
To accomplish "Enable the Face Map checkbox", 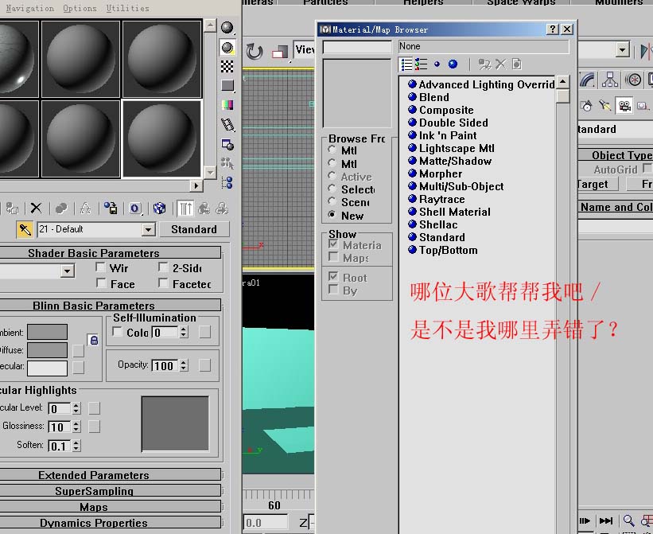I will [x=100, y=283].
